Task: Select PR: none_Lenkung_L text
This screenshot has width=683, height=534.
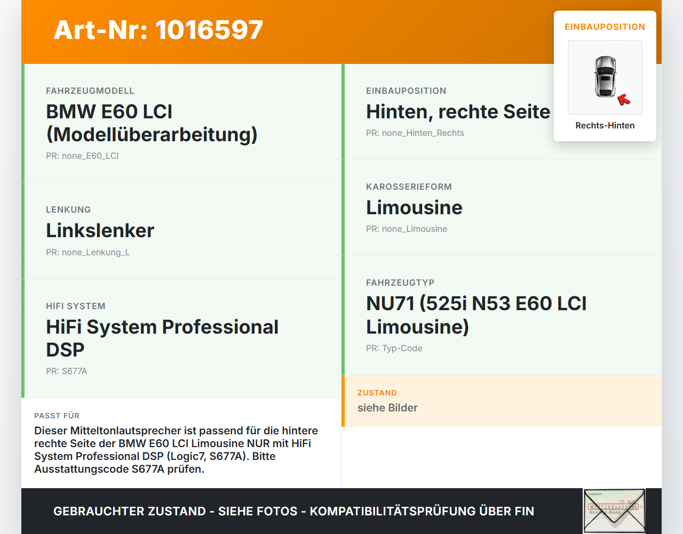Action: tap(88, 252)
